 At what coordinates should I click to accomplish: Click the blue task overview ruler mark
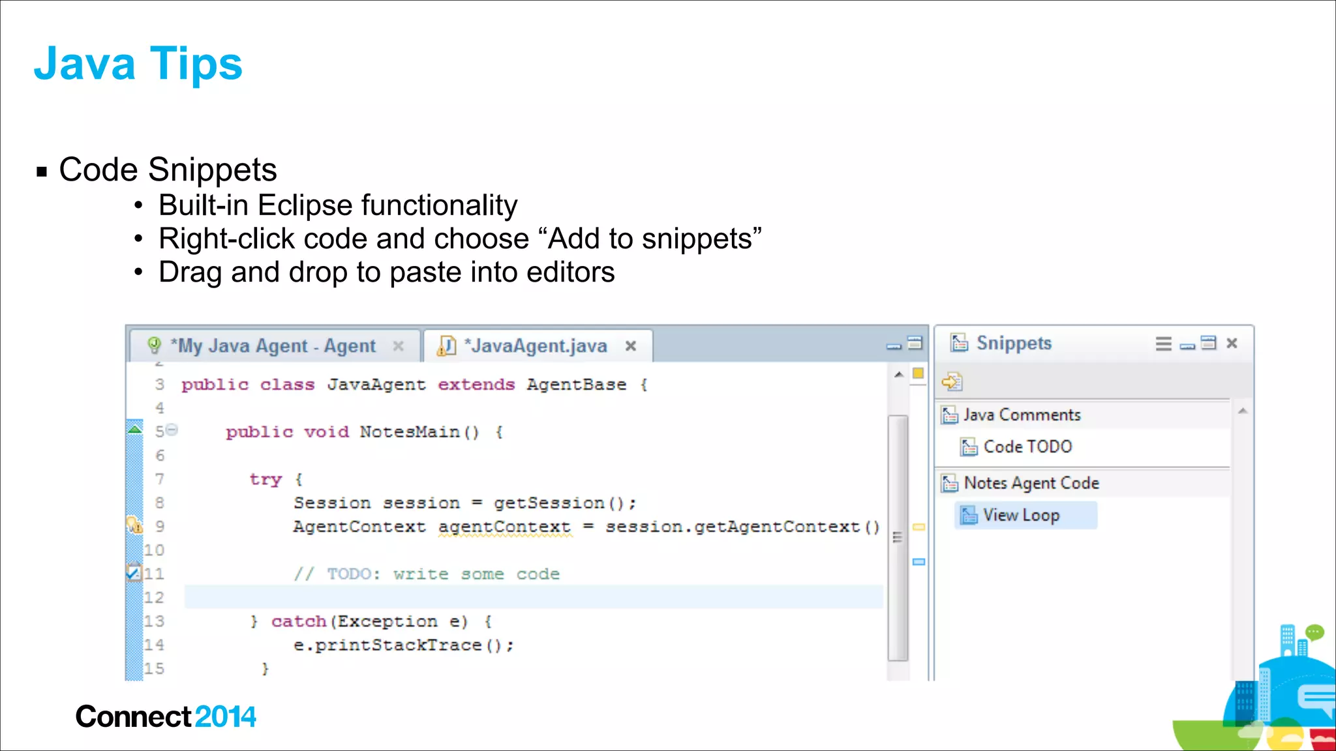(918, 561)
